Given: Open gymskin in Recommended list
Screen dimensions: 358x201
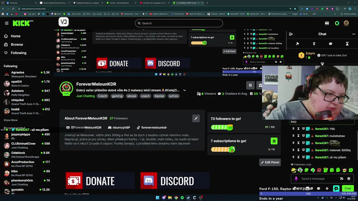Looking at the screenshot, I should (x=27, y=191).
